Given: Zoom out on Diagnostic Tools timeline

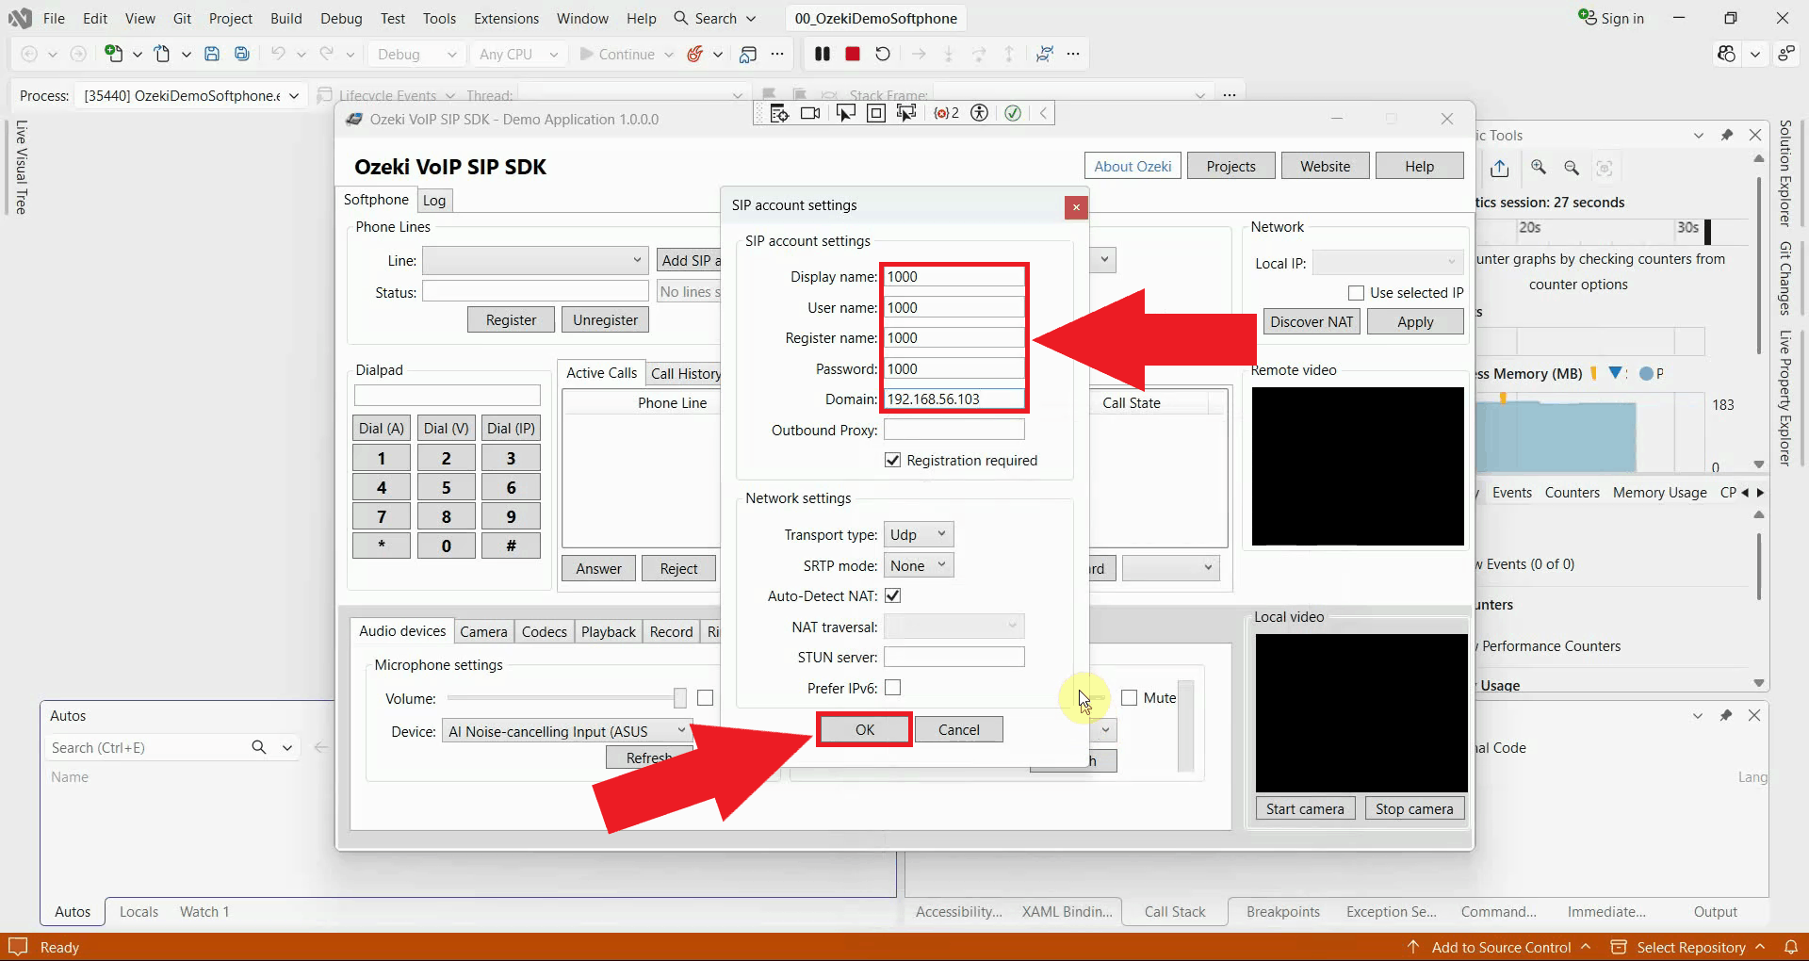Looking at the screenshot, I should 1572,168.
